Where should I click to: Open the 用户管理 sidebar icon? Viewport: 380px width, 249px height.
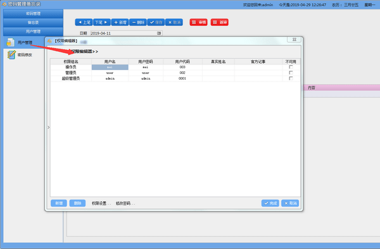[x=10, y=42]
